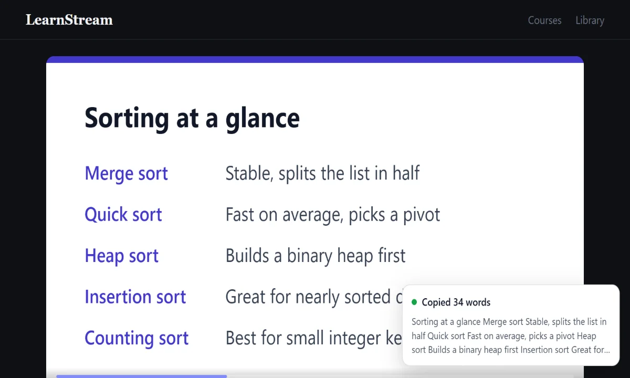Select the Merge sort term

(126, 173)
